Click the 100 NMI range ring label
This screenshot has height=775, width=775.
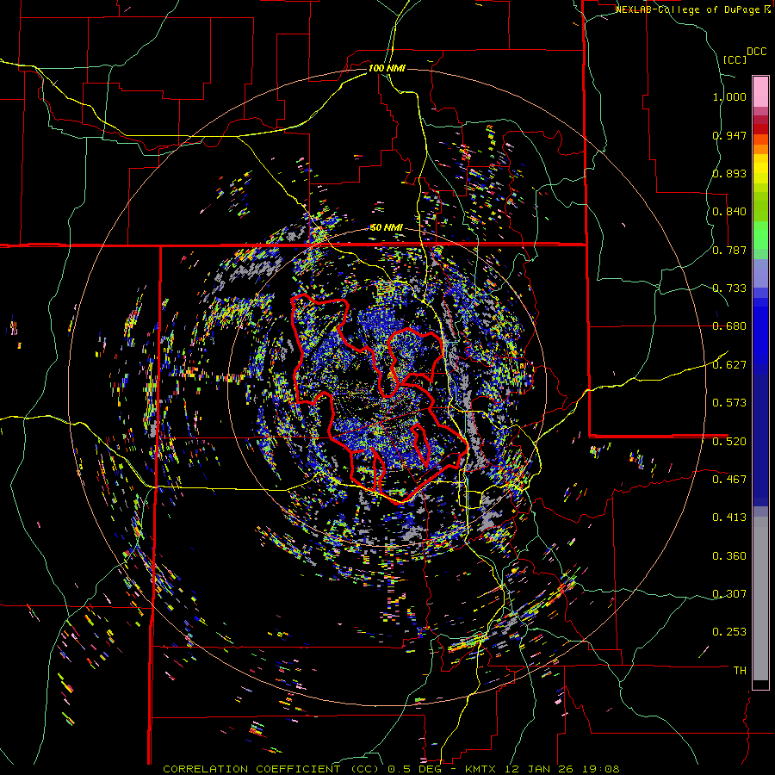click(387, 68)
